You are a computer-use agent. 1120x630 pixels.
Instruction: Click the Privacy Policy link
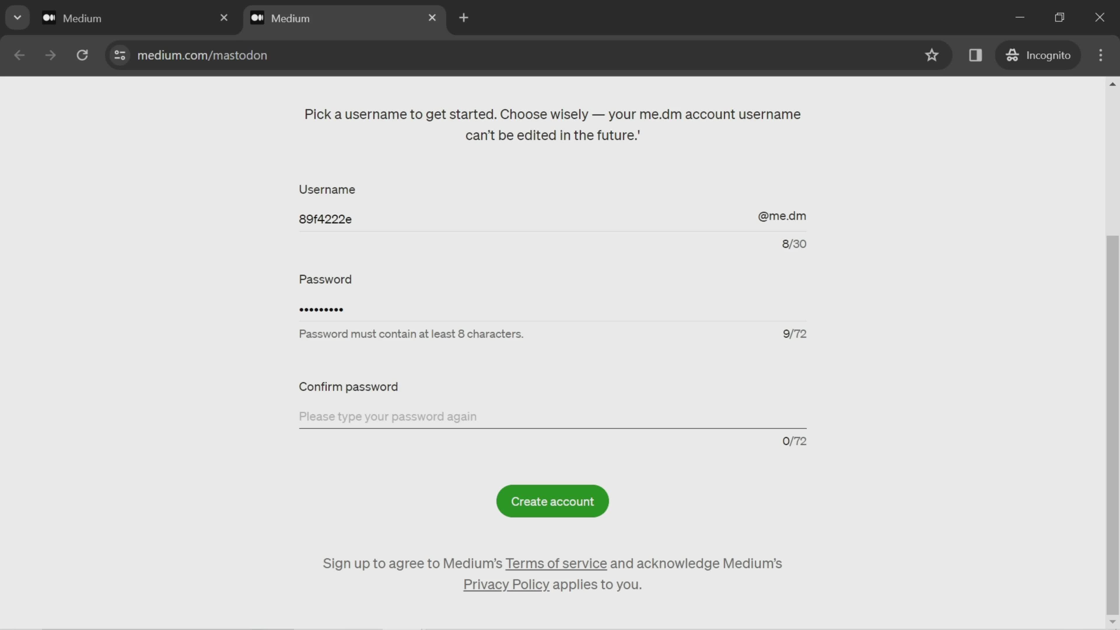click(x=506, y=584)
